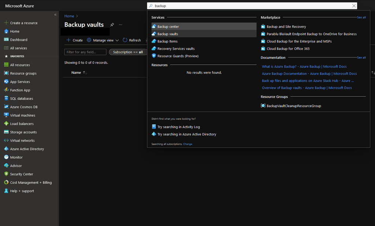Click Documentation See all link
This screenshot has width=375, height=226.
(x=361, y=58)
